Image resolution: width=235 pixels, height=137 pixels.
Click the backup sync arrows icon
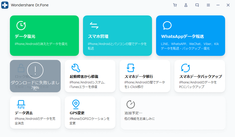(x=186, y=68)
